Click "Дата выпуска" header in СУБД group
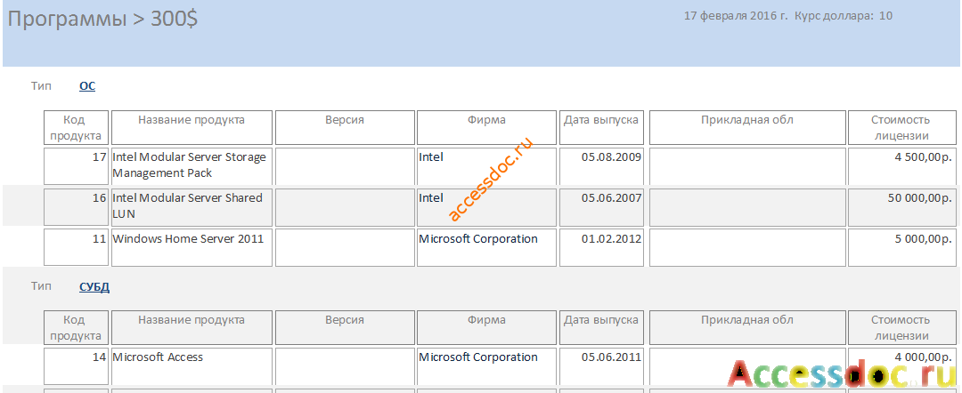 (601, 327)
